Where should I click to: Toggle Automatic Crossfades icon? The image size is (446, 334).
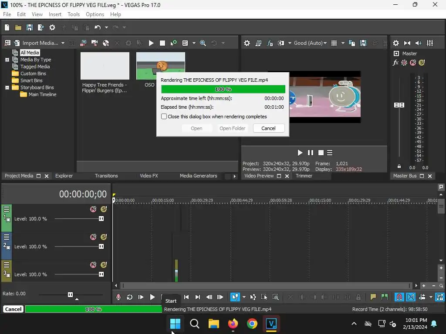pyautogui.click(x=411, y=297)
